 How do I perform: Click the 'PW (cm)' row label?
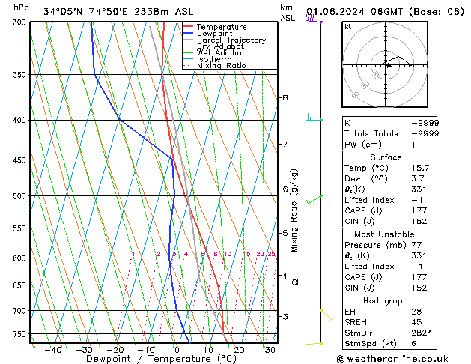tap(363, 145)
